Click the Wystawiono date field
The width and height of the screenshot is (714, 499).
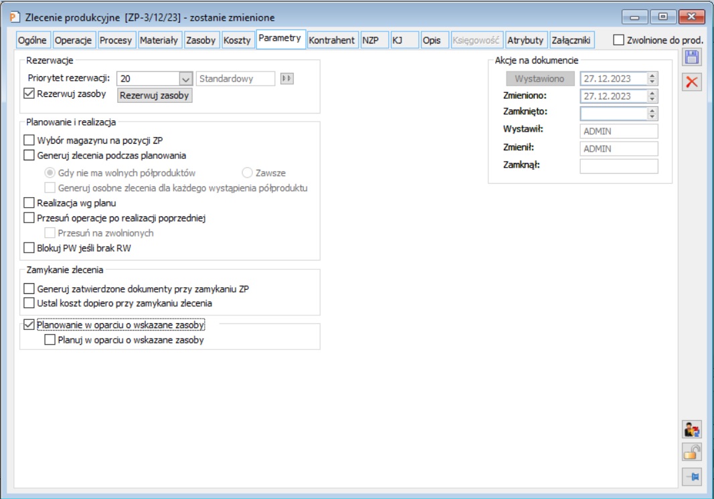pos(614,79)
